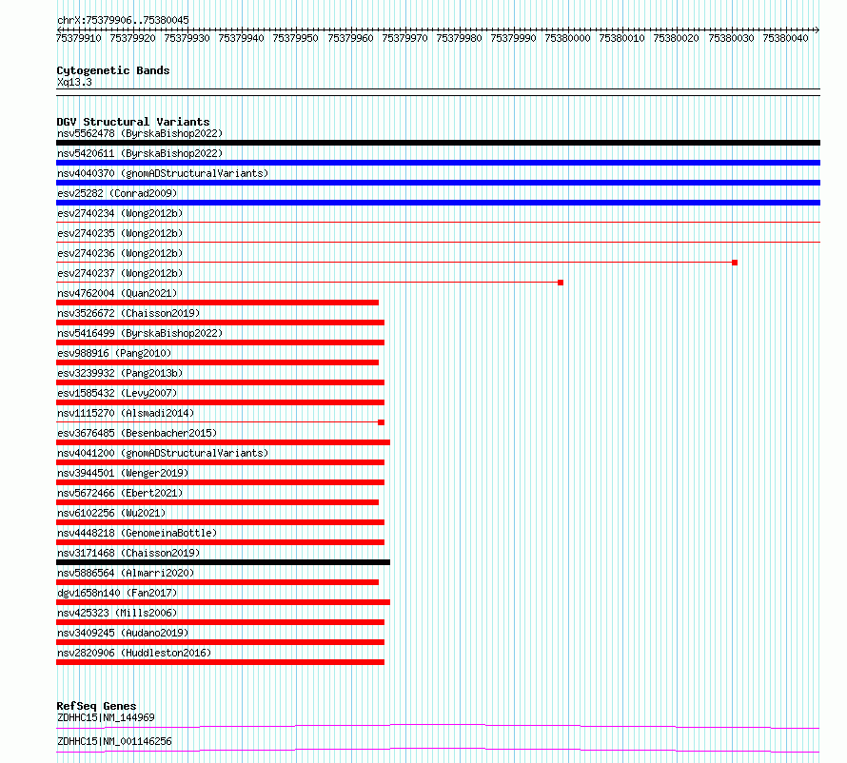Screen dimensions: 847x763
Task: Click the red esv3676485 variant bar
Action: click(x=223, y=442)
